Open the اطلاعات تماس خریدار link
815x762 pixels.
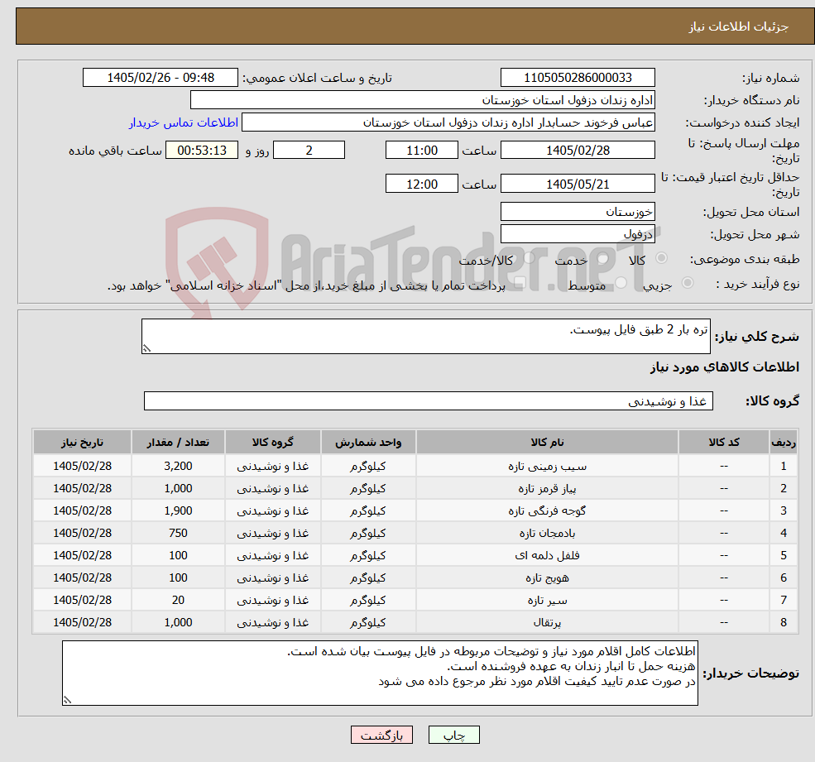[x=184, y=122]
